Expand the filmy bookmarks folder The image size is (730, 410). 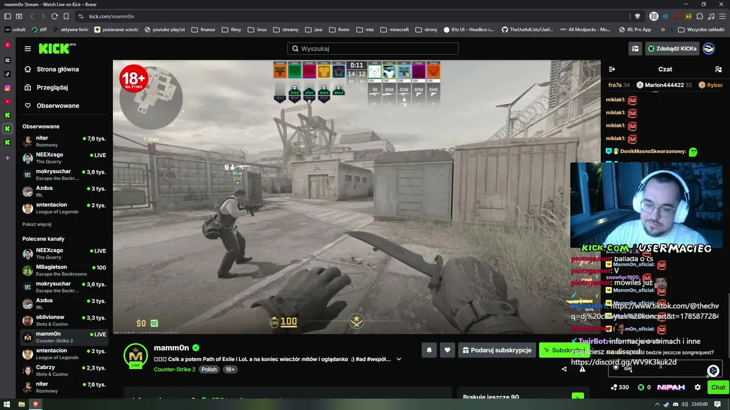click(x=232, y=30)
